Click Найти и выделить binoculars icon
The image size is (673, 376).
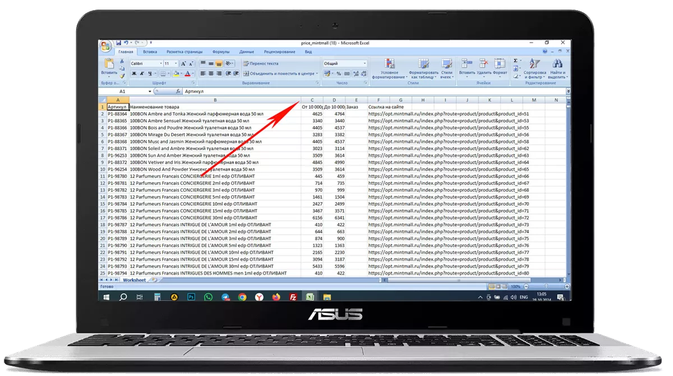(x=557, y=63)
